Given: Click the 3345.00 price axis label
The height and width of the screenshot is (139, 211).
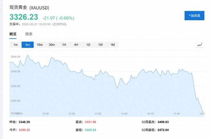Looking at the screenshot, I should [x=15, y=57].
